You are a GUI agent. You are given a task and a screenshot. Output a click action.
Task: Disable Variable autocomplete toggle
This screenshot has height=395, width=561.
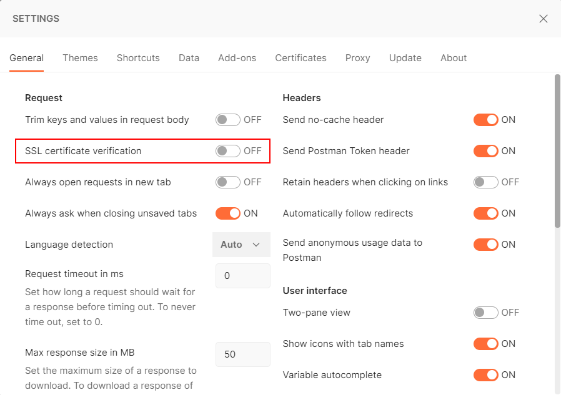click(x=485, y=375)
